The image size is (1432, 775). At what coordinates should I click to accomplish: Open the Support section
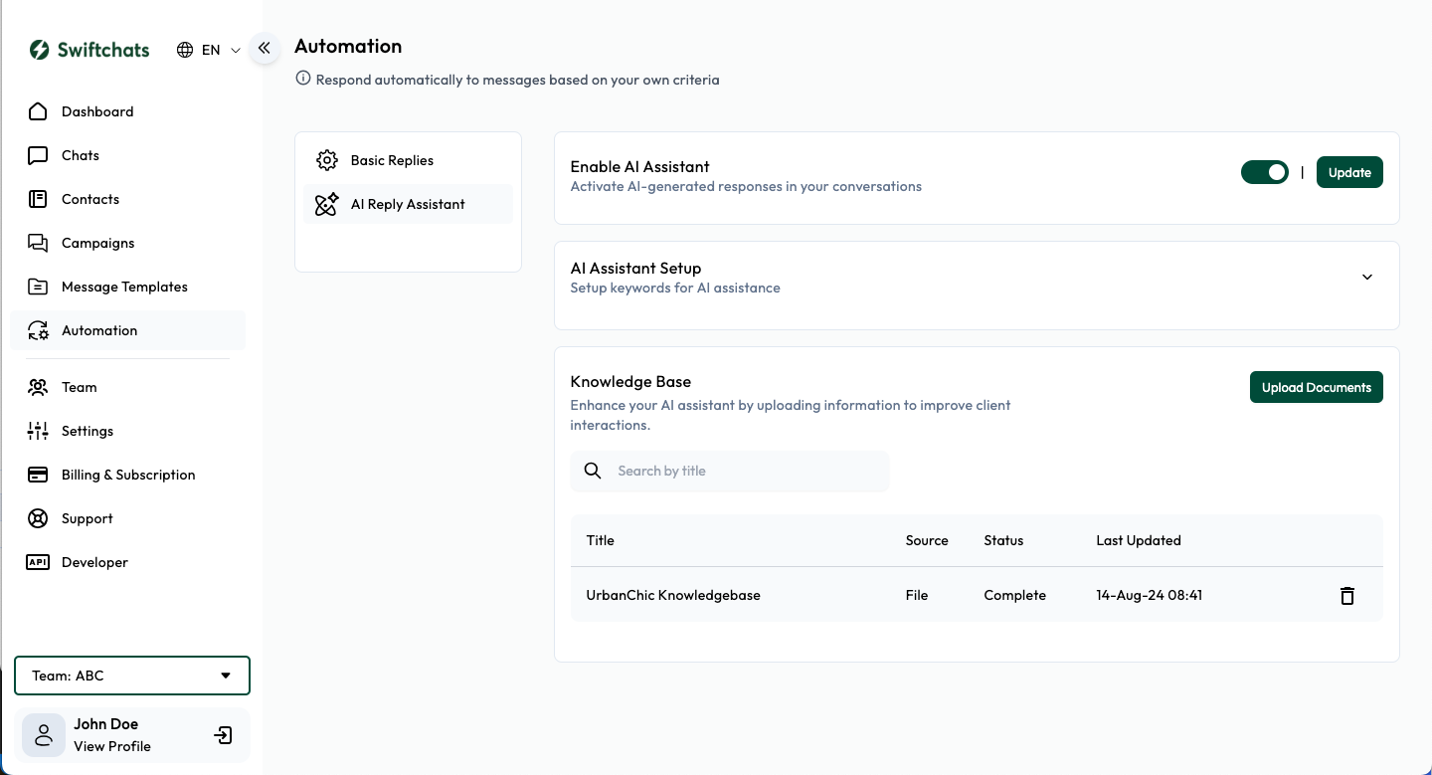85,518
